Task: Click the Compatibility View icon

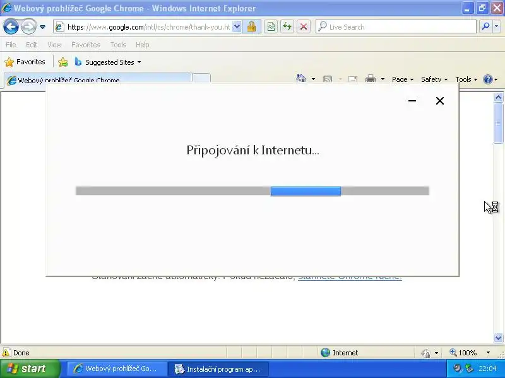Action: (271, 27)
